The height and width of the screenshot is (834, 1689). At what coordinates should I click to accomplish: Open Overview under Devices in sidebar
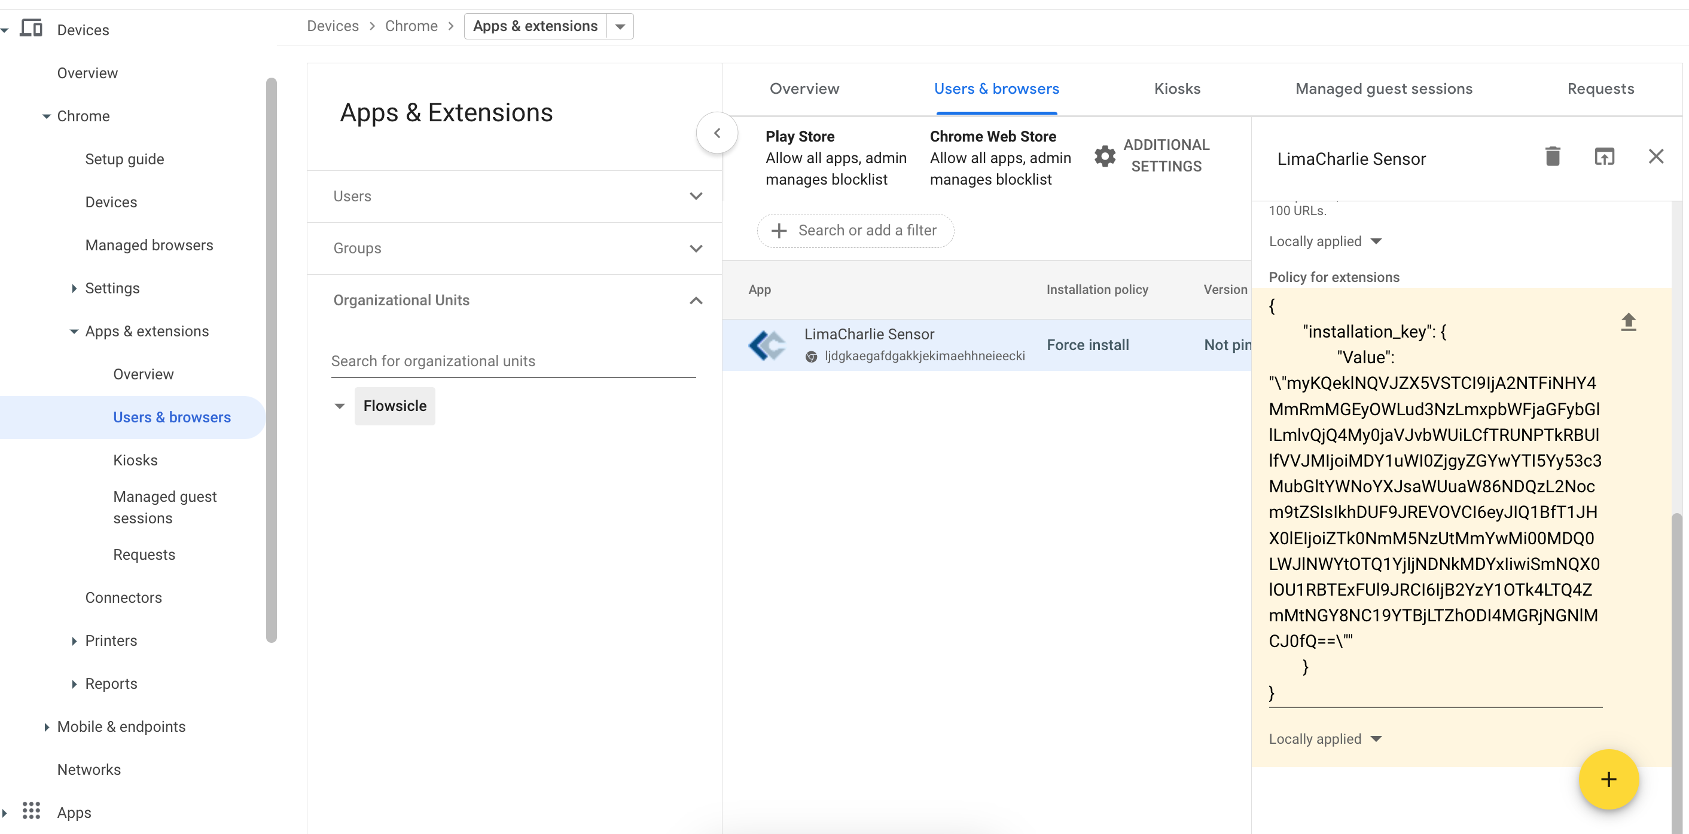point(87,73)
